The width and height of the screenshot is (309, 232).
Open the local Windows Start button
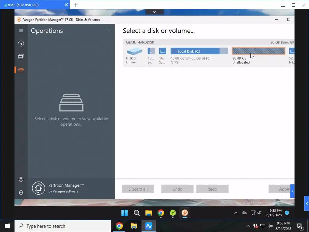point(7,226)
